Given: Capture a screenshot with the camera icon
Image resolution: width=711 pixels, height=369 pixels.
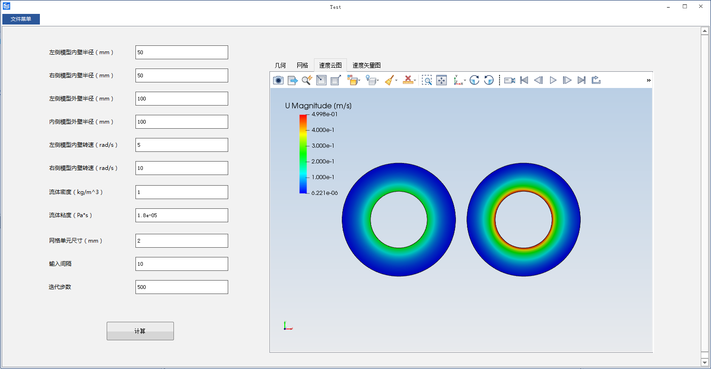Looking at the screenshot, I should [278, 80].
